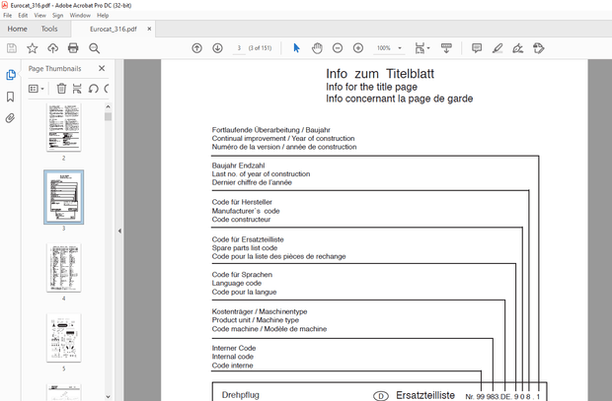Click the 'Info zum Titelblatt' heading

pos(380,74)
